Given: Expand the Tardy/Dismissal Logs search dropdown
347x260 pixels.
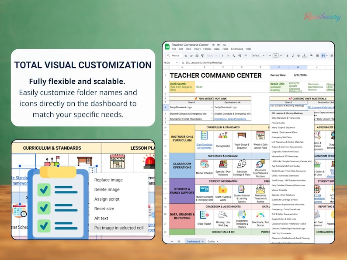Looking at the screenshot, I should click(x=212, y=107).
